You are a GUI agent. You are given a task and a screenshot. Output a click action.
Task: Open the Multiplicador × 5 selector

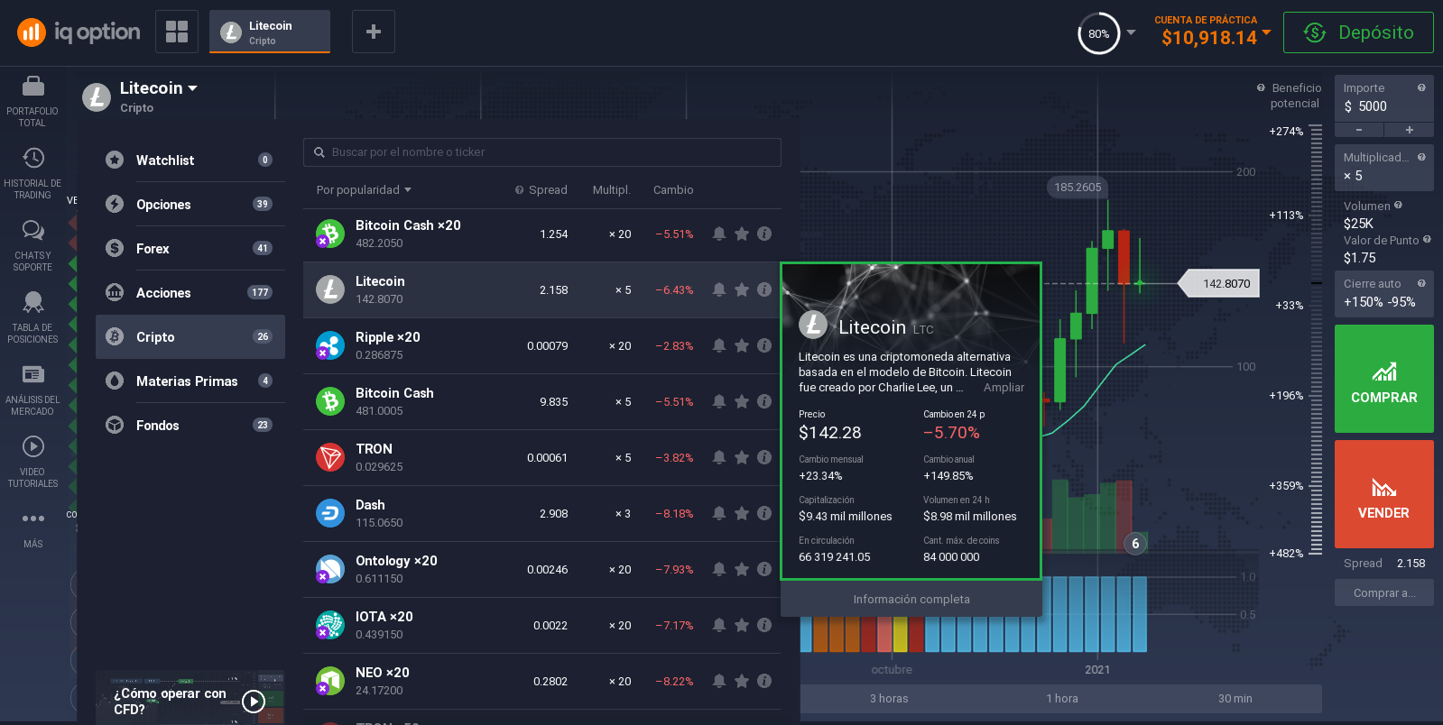click(x=1383, y=167)
